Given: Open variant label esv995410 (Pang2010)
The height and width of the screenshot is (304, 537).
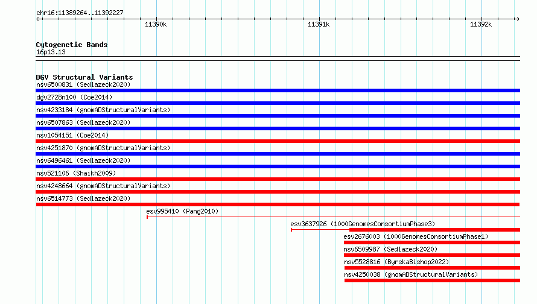Looking at the screenshot, I should coord(182,211).
